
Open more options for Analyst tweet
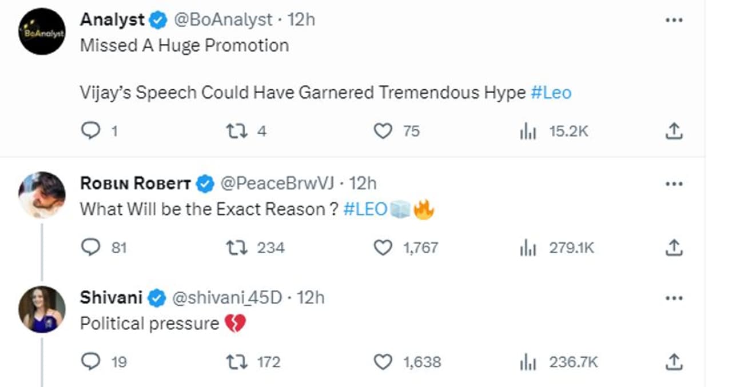[674, 20]
